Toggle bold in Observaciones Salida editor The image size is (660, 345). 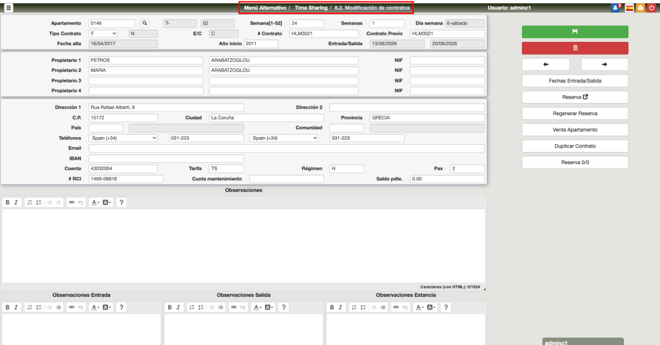point(170,308)
